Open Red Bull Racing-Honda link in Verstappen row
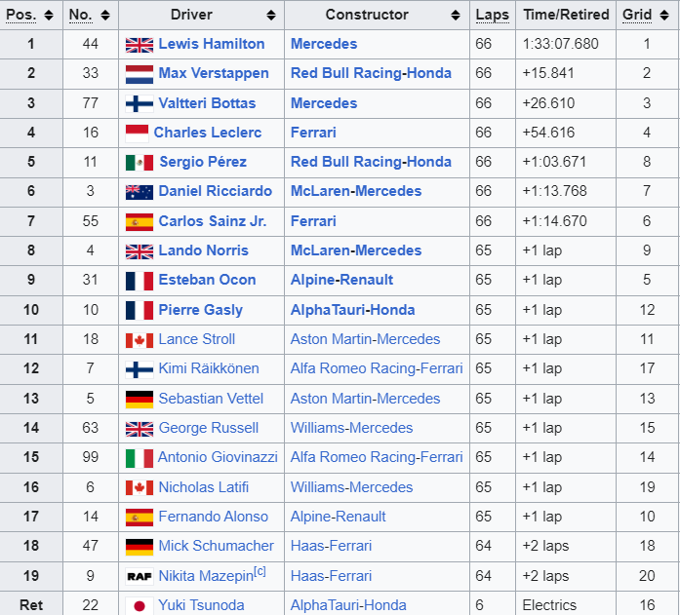This screenshot has width=680, height=615. (371, 73)
